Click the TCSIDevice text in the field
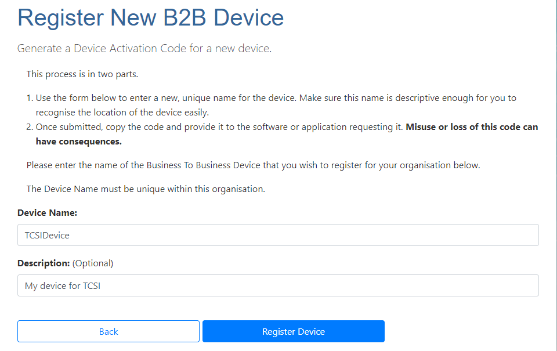Image resolution: width=557 pixels, height=351 pixels. (x=47, y=235)
